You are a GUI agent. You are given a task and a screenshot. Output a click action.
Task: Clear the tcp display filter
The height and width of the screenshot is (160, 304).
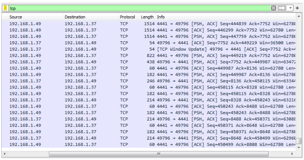[x=273, y=8]
